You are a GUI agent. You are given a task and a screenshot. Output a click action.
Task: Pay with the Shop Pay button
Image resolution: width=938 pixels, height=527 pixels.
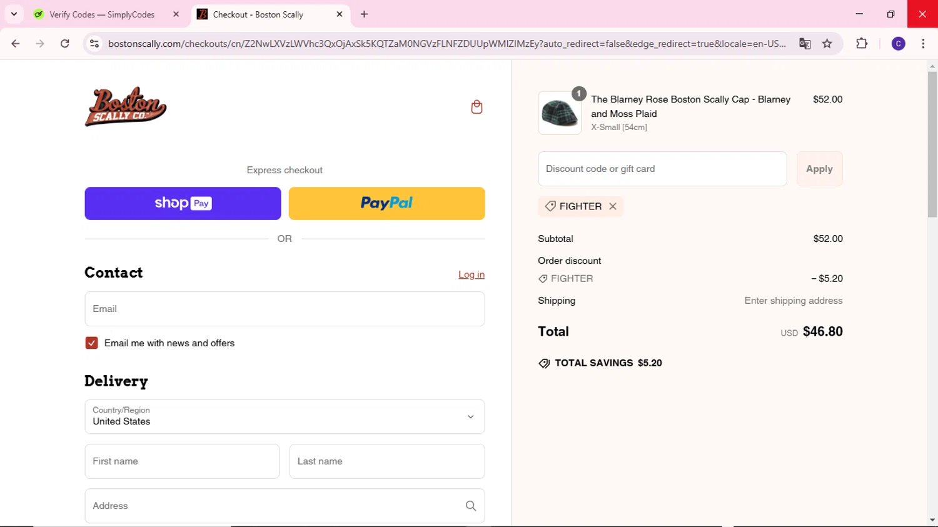183,203
